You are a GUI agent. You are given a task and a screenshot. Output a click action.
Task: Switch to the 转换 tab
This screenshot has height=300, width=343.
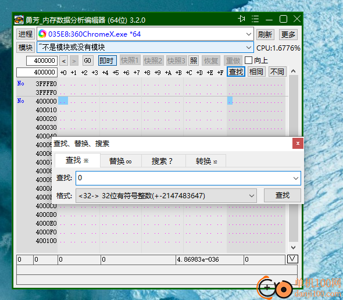(x=206, y=161)
